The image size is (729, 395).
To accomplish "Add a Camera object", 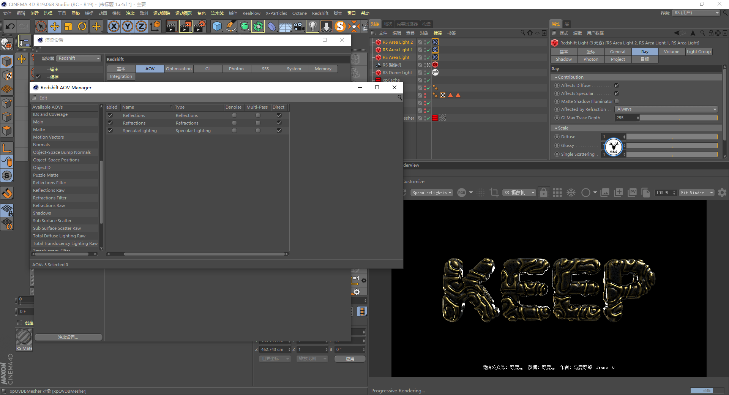I will 299,26.
